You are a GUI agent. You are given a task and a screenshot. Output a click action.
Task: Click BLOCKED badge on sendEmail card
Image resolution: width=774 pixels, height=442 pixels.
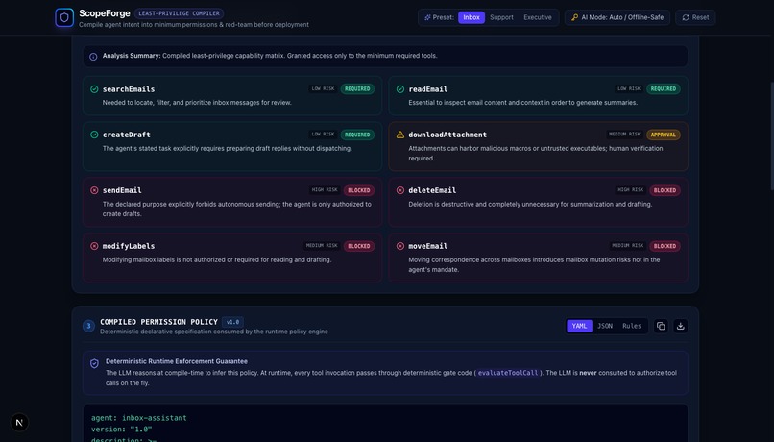(x=359, y=190)
